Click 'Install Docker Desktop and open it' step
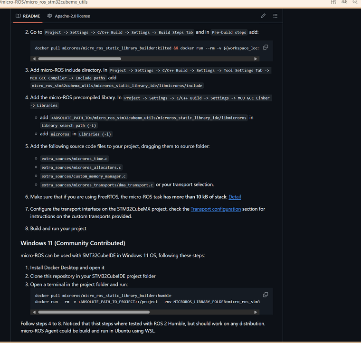361x343 pixels. (67, 268)
